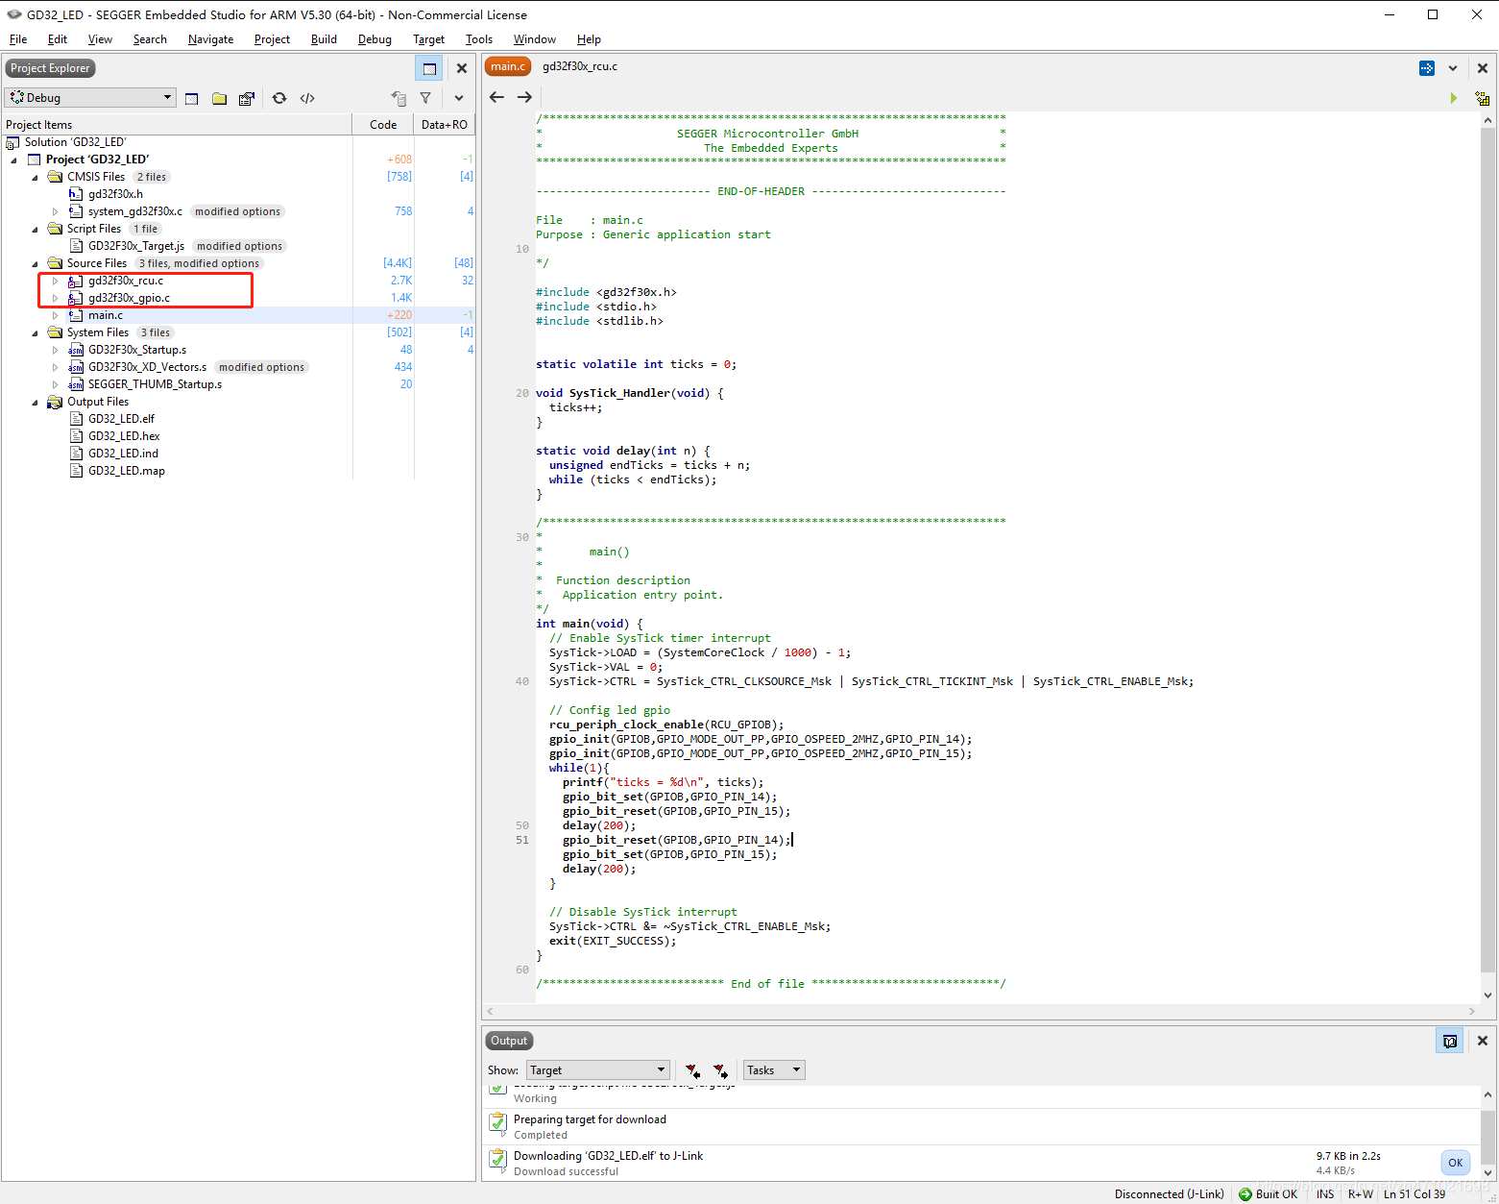Collapse the Source Files folder
Viewport: 1499px width, 1204px height.
coord(35,263)
